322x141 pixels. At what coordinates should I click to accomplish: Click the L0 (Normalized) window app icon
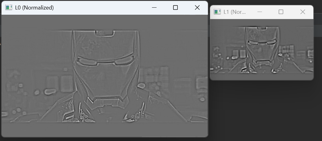point(9,8)
